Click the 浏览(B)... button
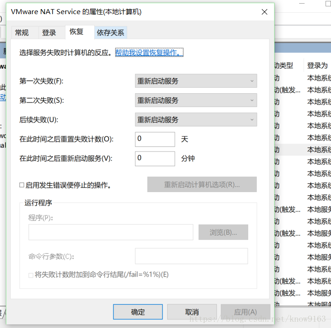The height and width of the screenshot is (328, 331). (223, 232)
